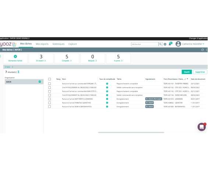Open the notifications chat icon in header

pyautogui.click(x=170, y=44)
